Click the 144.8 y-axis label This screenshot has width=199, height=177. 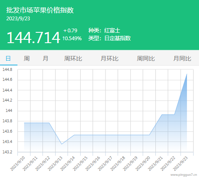pyautogui.click(x=7, y=70)
